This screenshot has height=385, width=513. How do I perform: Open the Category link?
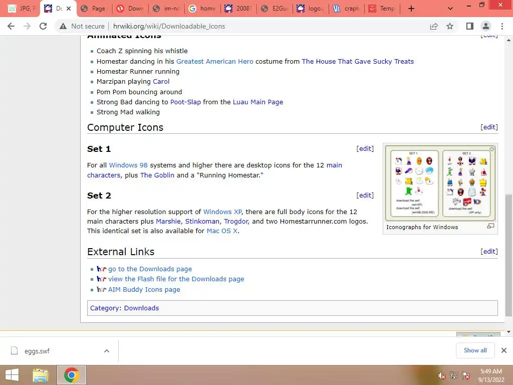[x=105, y=308]
